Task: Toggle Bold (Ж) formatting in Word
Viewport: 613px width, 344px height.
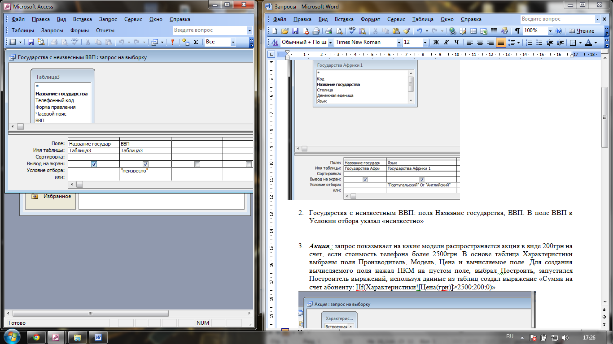Action: [x=436, y=43]
